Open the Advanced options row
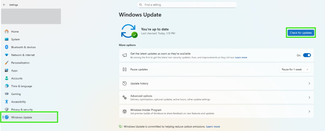The height and width of the screenshot is (131, 325). tap(216, 97)
